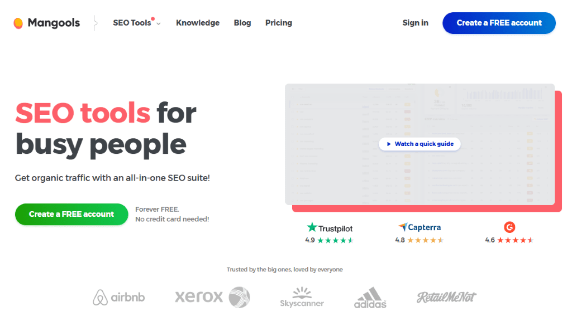Open the Blog menu item
The width and height of the screenshot is (572, 326).
tap(242, 23)
